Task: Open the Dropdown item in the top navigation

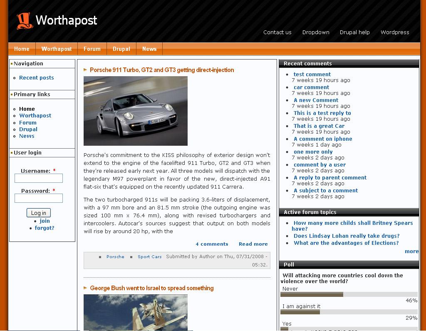Action: [x=316, y=32]
